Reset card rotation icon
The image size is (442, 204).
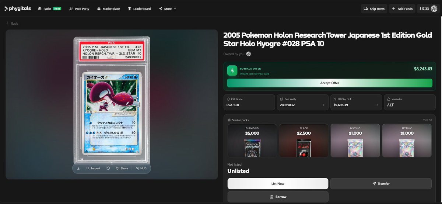108,168
